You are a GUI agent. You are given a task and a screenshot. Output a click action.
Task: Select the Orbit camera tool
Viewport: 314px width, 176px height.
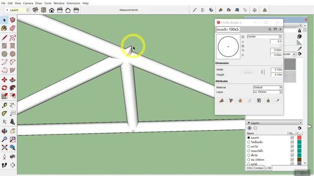pyautogui.click(x=4, y=131)
